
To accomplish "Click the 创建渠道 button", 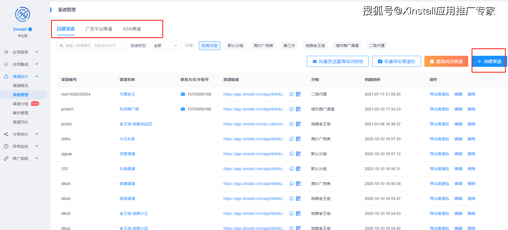I will 489,61.
